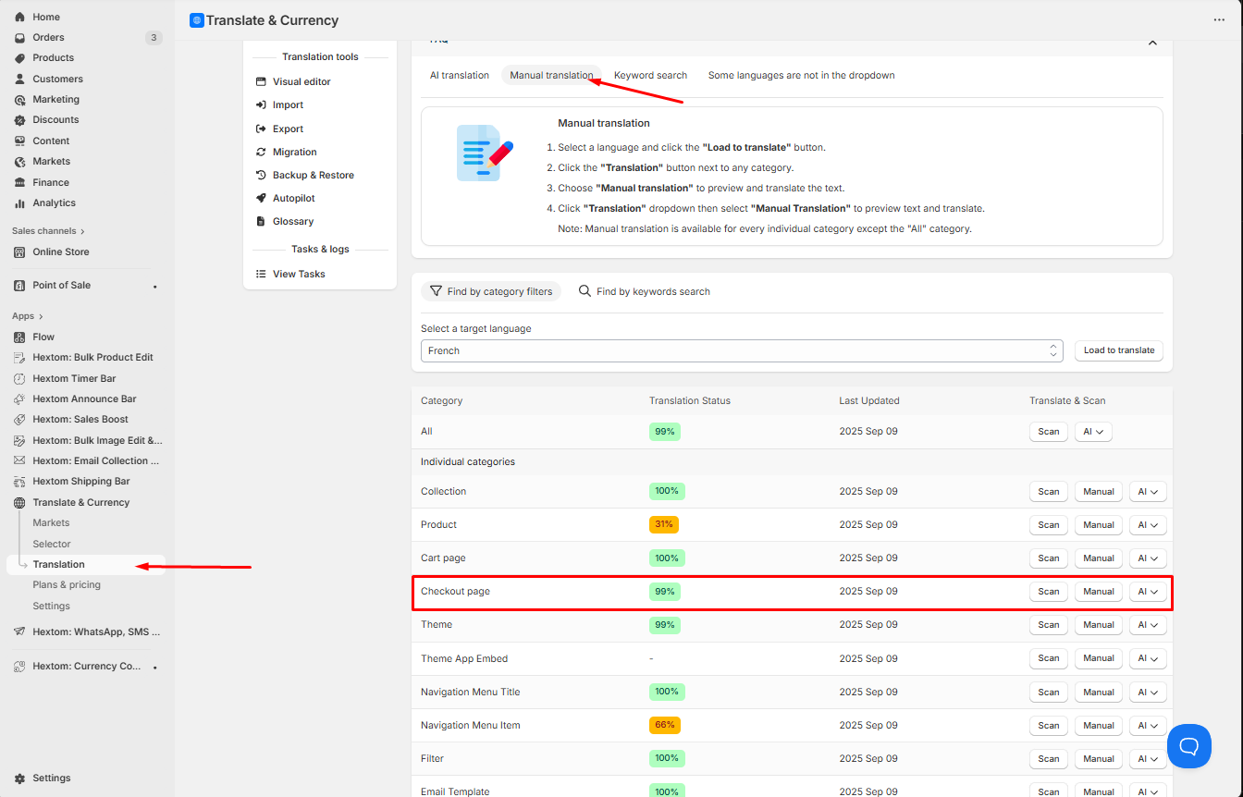Screen dimensions: 1243x797
Task: Click the Flow app icon
Action: click(20, 337)
